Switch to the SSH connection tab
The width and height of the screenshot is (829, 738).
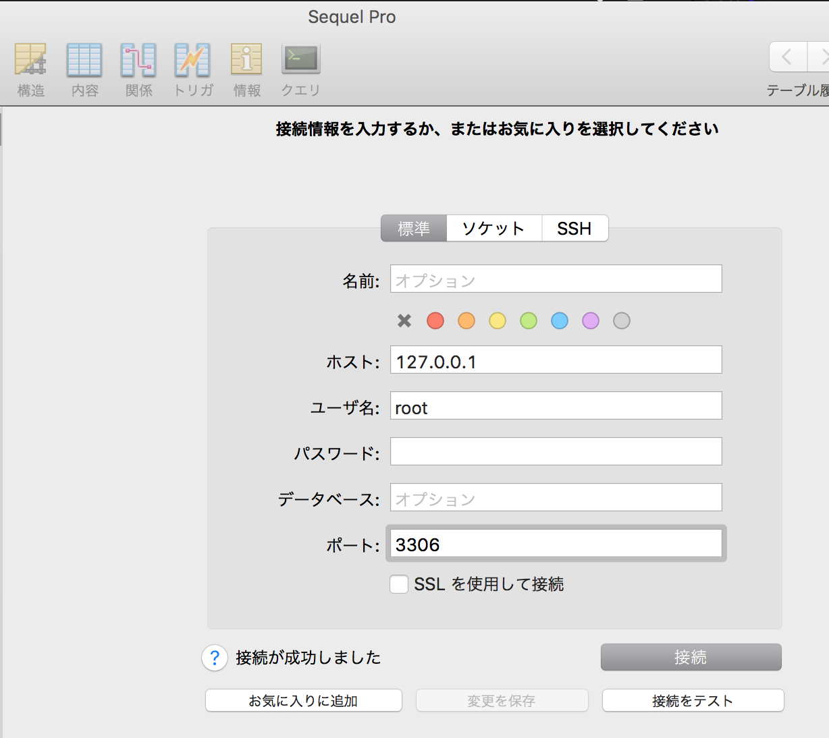tap(575, 228)
